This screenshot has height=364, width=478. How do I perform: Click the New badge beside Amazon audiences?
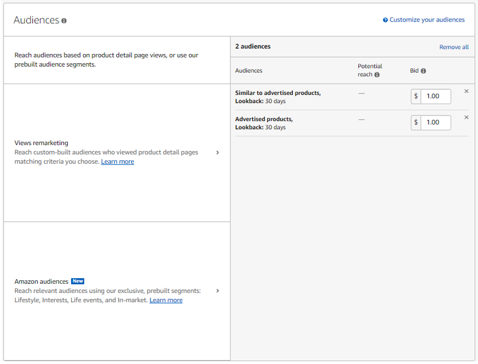(77, 281)
